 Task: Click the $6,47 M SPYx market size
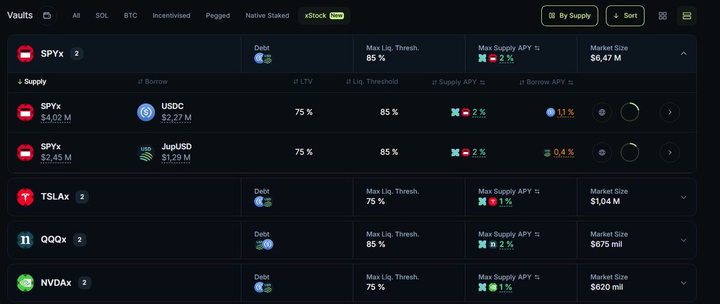coord(605,58)
